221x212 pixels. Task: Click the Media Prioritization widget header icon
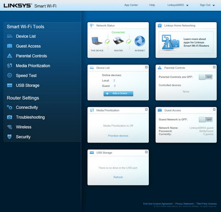tap(92, 110)
